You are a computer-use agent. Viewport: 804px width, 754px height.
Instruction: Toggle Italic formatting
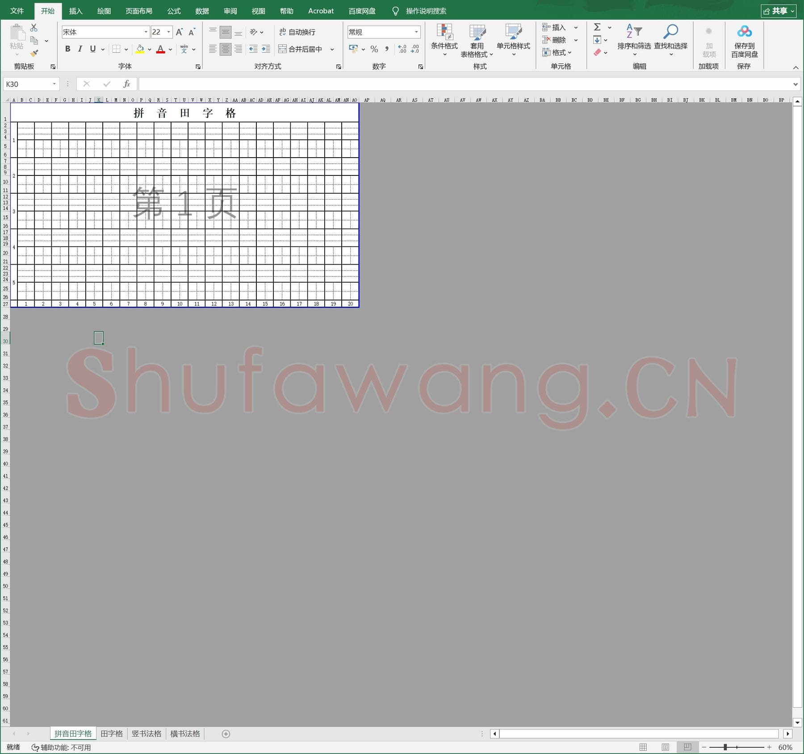click(x=80, y=49)
